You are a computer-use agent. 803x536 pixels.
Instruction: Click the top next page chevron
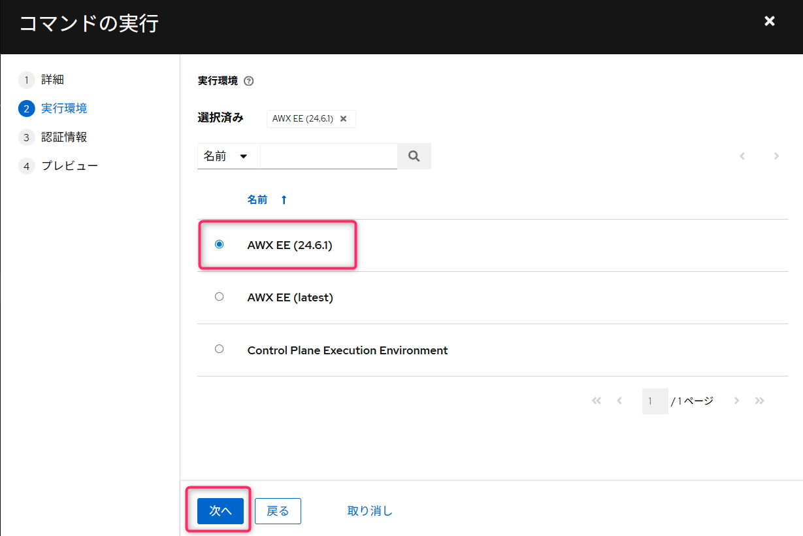(776, 156)
